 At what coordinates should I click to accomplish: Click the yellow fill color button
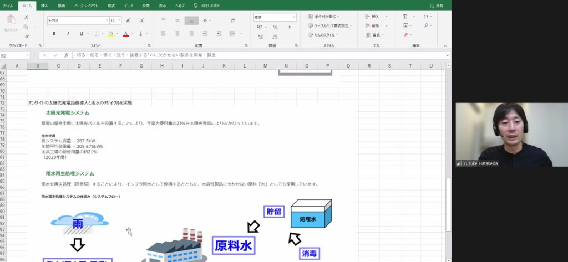point(111,34)
